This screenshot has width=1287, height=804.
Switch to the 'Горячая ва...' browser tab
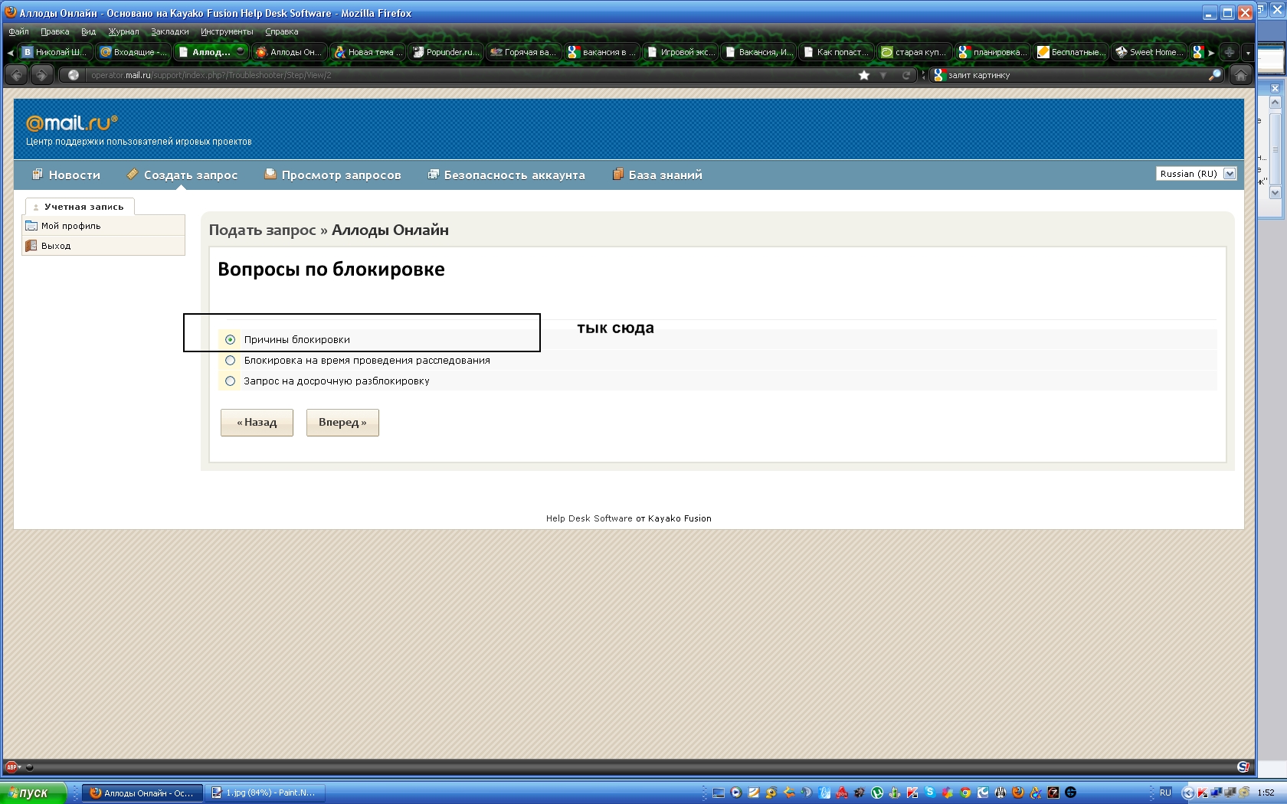[x=523, y=52]
